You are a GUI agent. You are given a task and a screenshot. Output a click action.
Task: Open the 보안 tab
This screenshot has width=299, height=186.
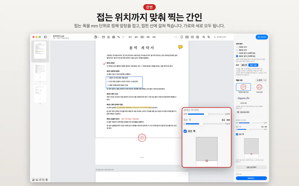pos(154,37)
